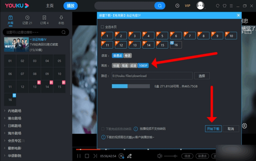The width and height of the screenshot is (256, 161).
Task: Choose 普通话 language option
Action: (117, 56)
